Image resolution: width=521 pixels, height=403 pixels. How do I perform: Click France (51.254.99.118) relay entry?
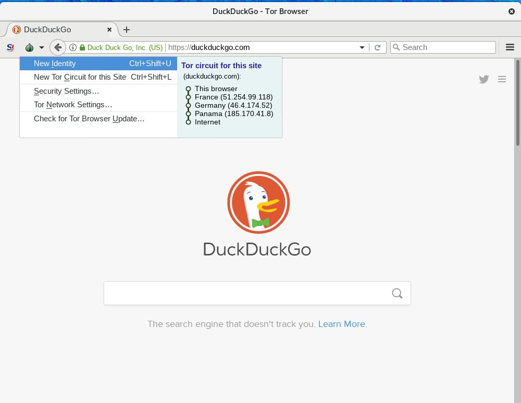[233, 97]
